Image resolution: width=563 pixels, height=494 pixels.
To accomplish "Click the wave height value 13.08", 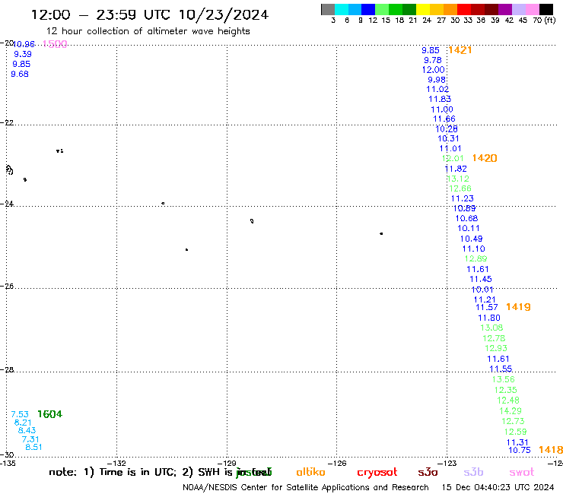I will pos(492,328).
